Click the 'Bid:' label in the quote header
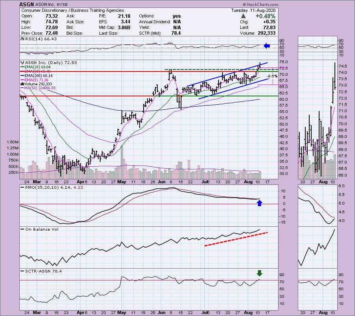 click(x=70, y=27)
